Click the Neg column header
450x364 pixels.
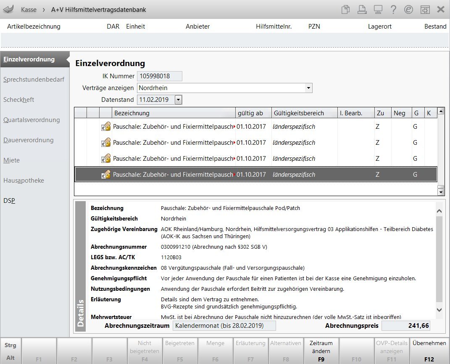coord(402,113)
